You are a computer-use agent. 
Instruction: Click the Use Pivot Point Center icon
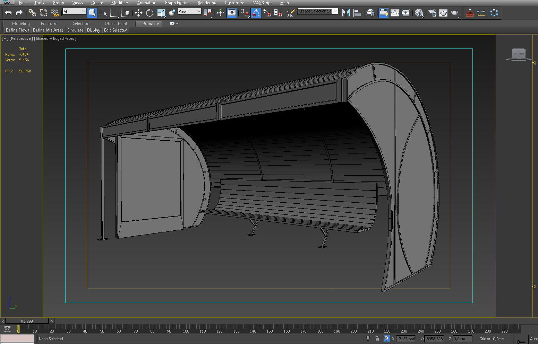pyautogui.click(x=207, y=13)
